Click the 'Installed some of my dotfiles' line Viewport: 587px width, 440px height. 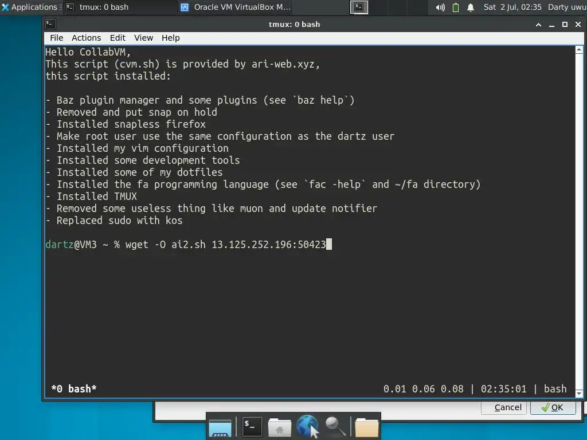point(134,172)
